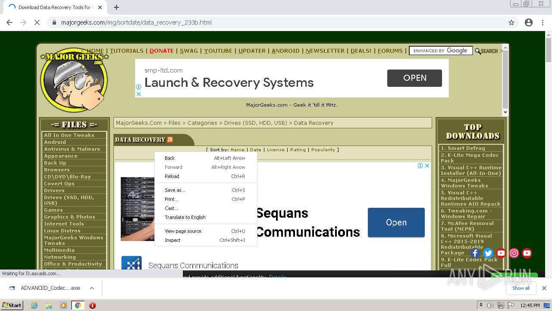Sort listings by Popularity

point(323,150)
